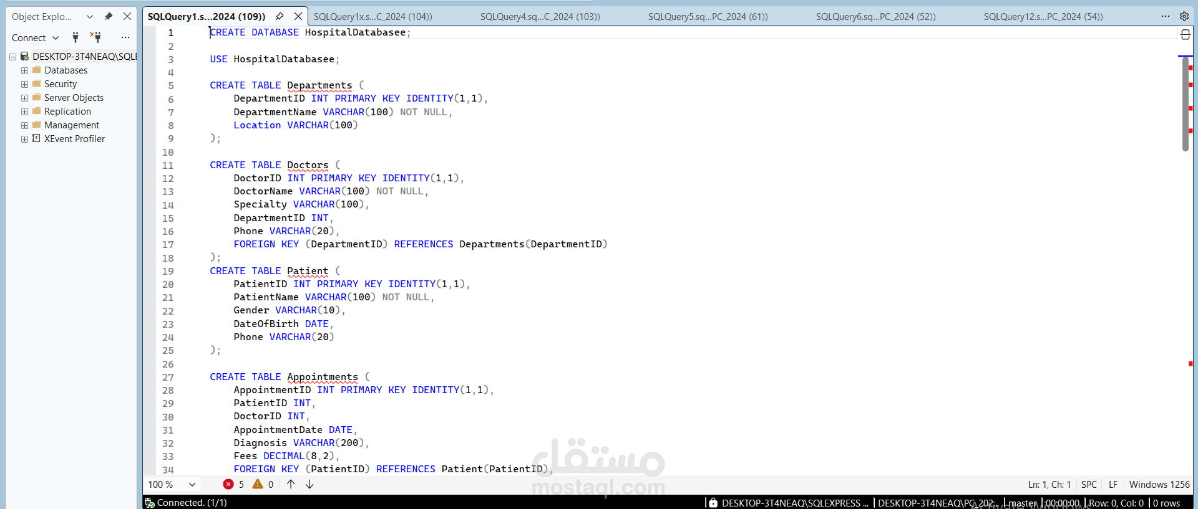Click the Management folder icon

36,125
